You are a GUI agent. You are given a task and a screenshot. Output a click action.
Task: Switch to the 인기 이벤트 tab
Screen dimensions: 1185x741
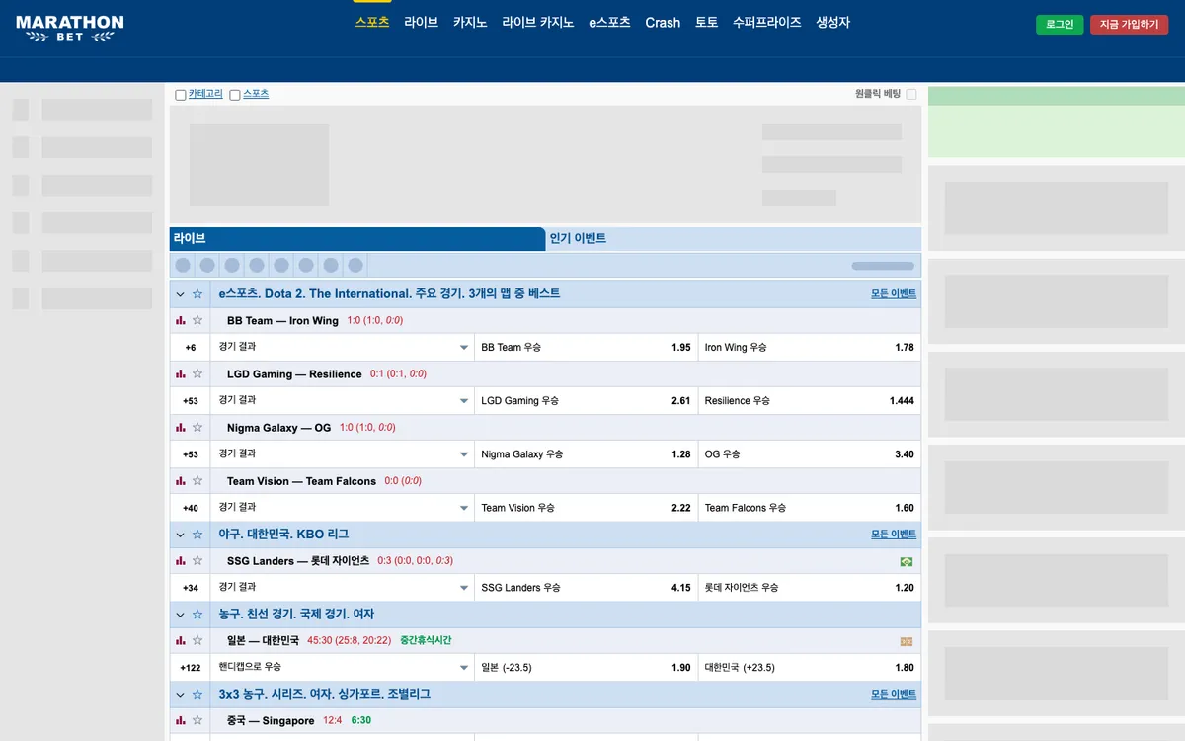point(734,239)
